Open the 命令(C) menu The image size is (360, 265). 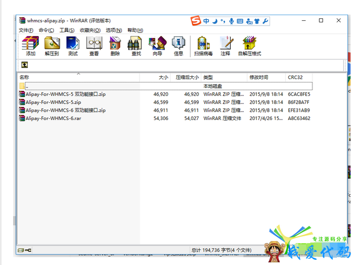47,30
